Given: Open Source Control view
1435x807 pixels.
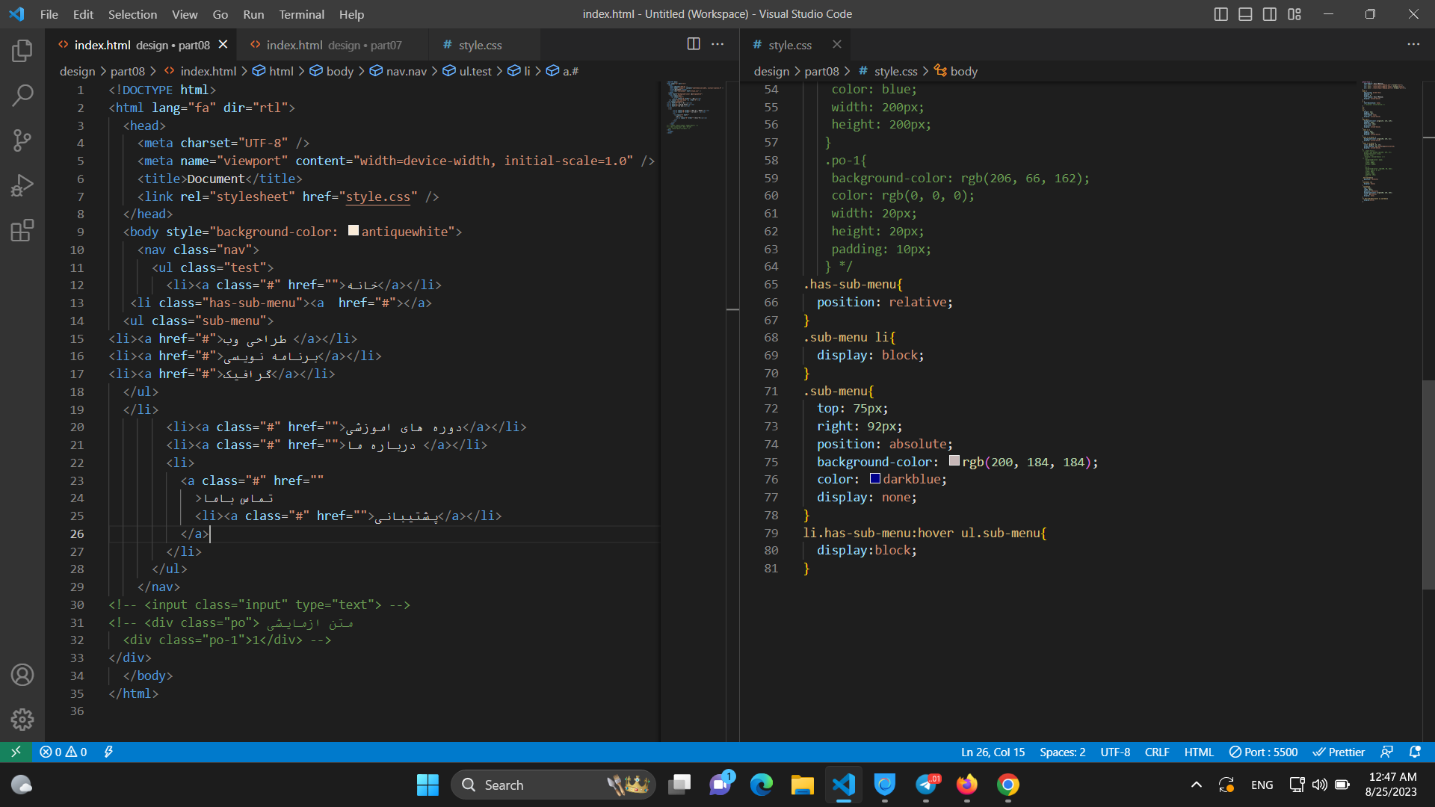Looking at the screenshot, I should point(22,140).
